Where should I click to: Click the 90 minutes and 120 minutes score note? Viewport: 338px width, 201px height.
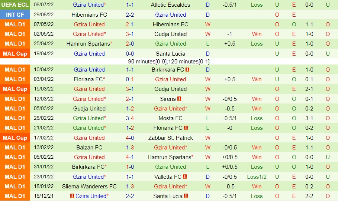pyautogui.click(x=168, y=62)
